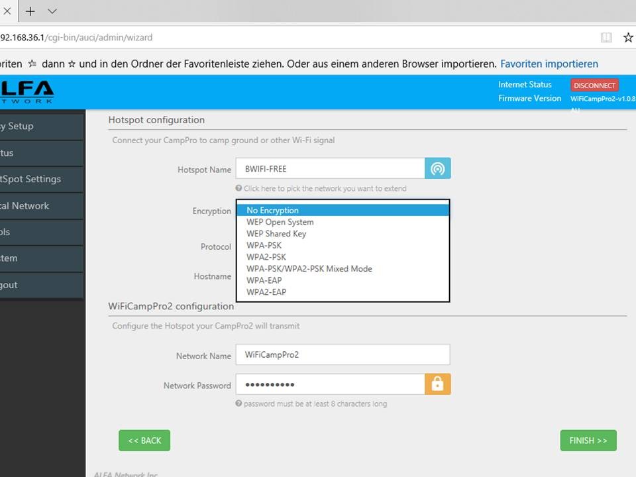Click the Firmware Version label
This screenshot has height=477, width=636.
[530, 99]
